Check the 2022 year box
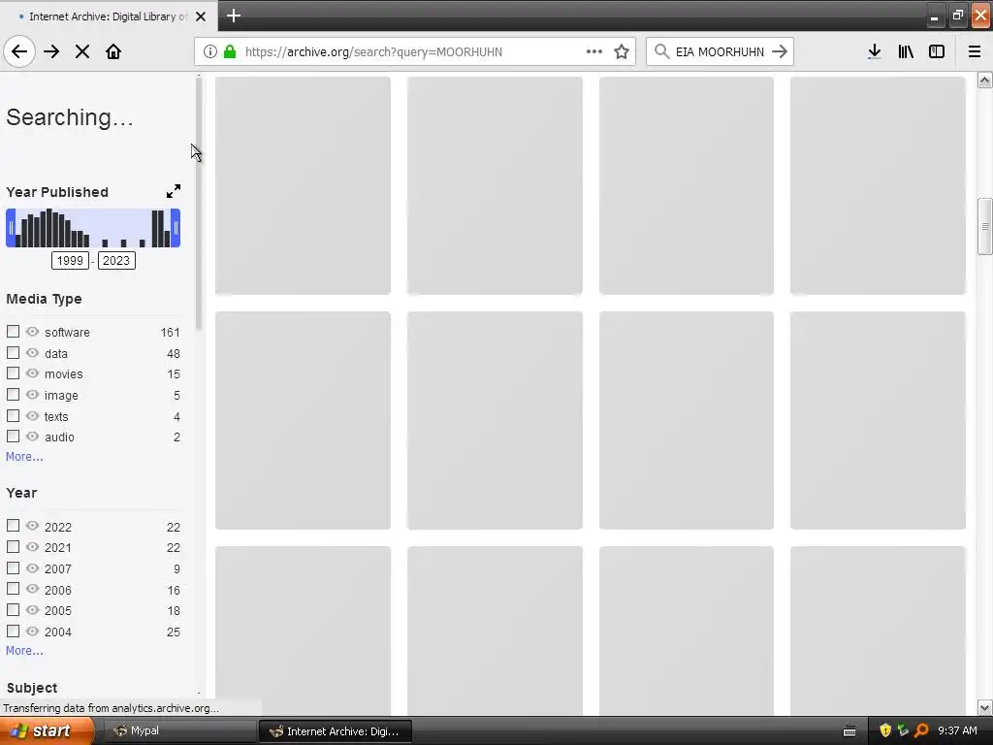 (13, 526)
